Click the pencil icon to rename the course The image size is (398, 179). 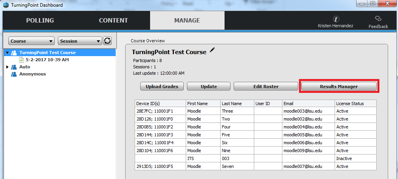pos(212,51)
